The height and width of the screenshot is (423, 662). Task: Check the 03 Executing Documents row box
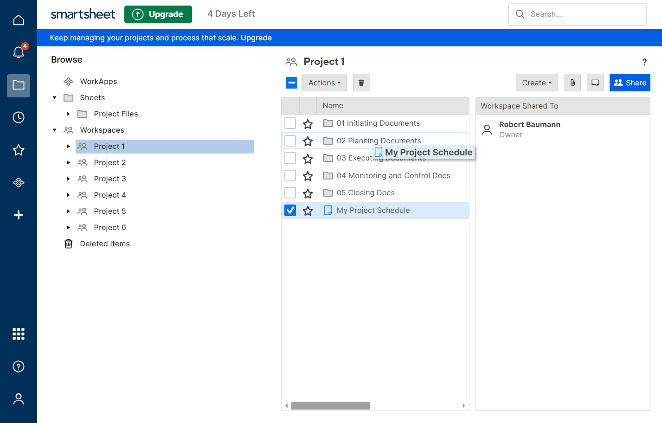[x=290, y=158]
